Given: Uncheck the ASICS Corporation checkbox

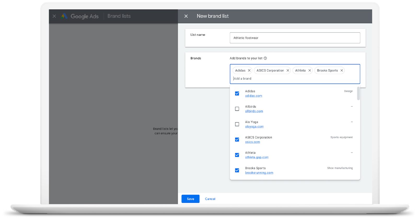Looking at the screenshot, I should pos(237,140).
